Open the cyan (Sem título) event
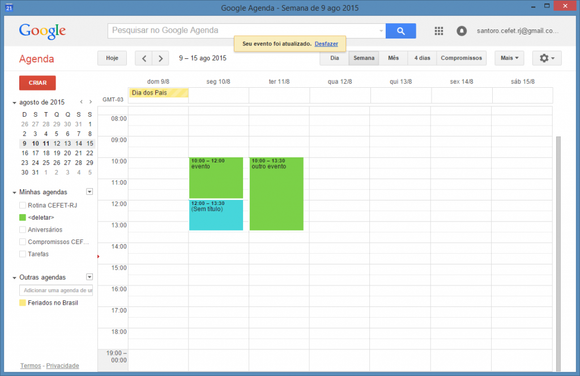 [x=216, y=215]
